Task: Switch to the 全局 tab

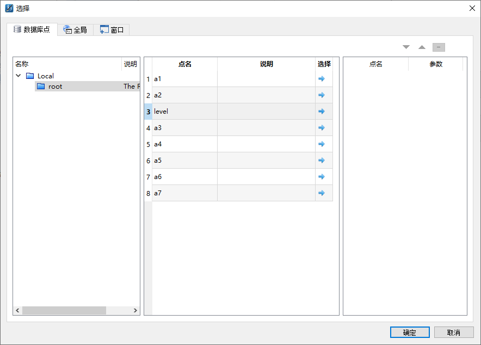Action: click(x=76, y=30)
